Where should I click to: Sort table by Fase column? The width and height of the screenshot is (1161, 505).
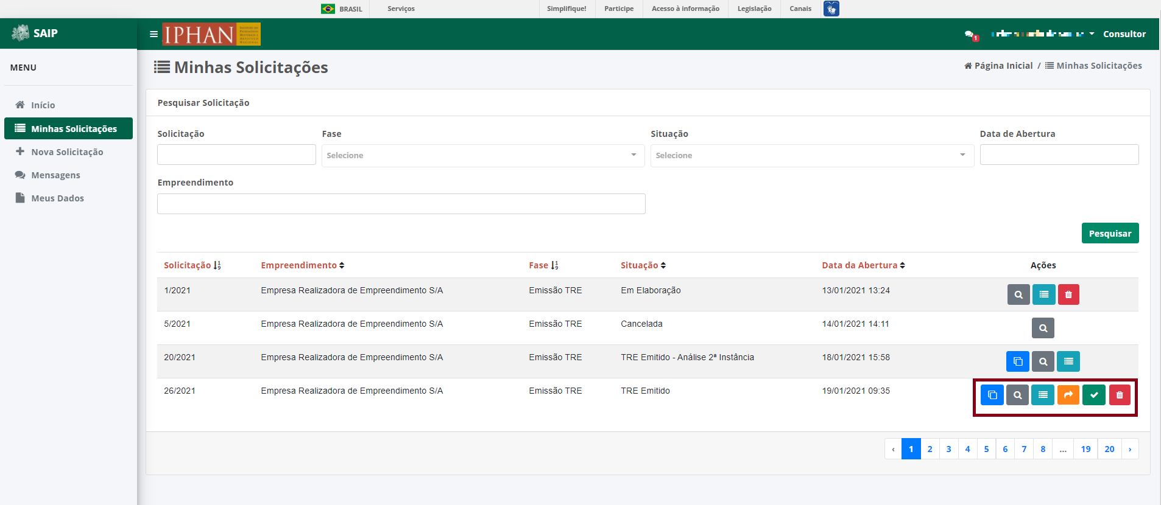pyautogui.click(x=543, y=265)
